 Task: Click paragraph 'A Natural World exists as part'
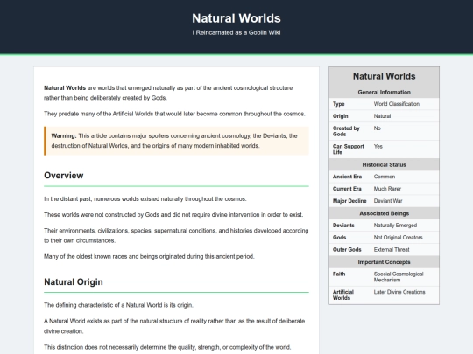point(174,326)
